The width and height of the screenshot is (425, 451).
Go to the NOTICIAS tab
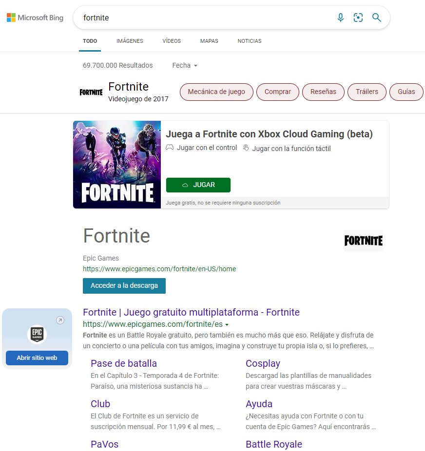pos(250,41)
